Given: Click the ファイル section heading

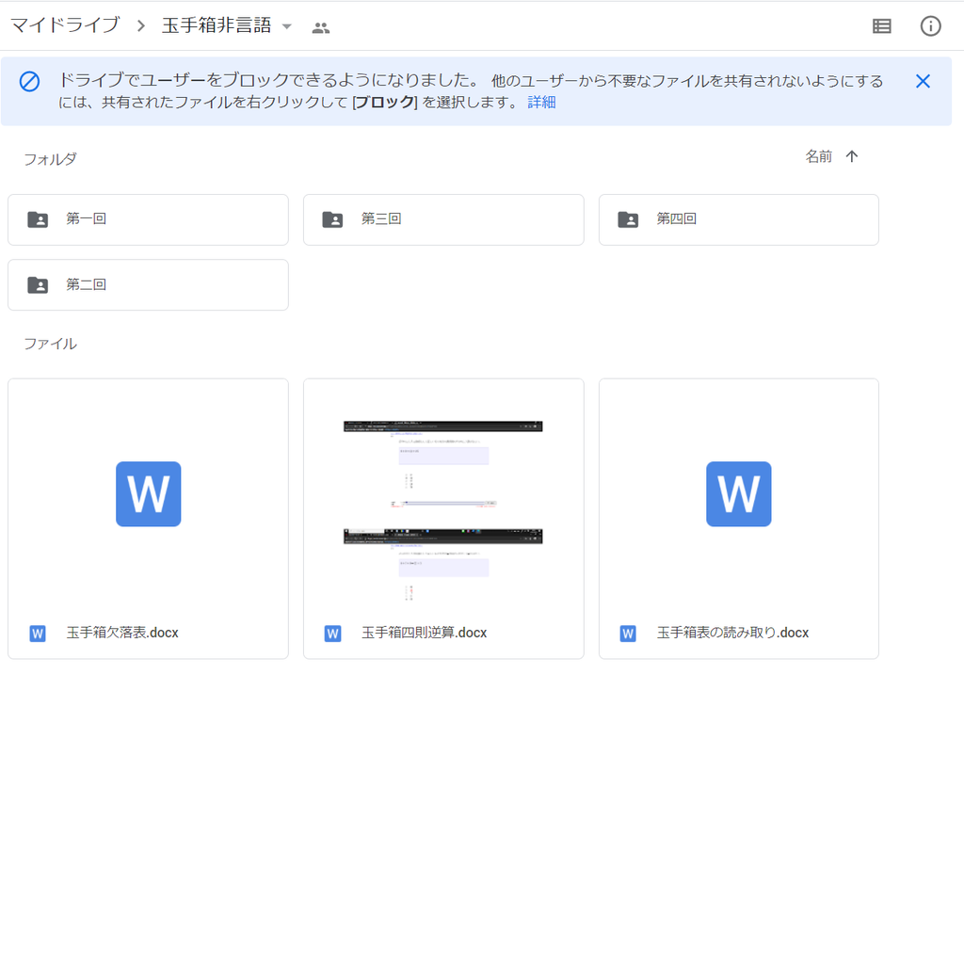Looking at the screenshot, I should pyautogui.click(x=51, y=344).
